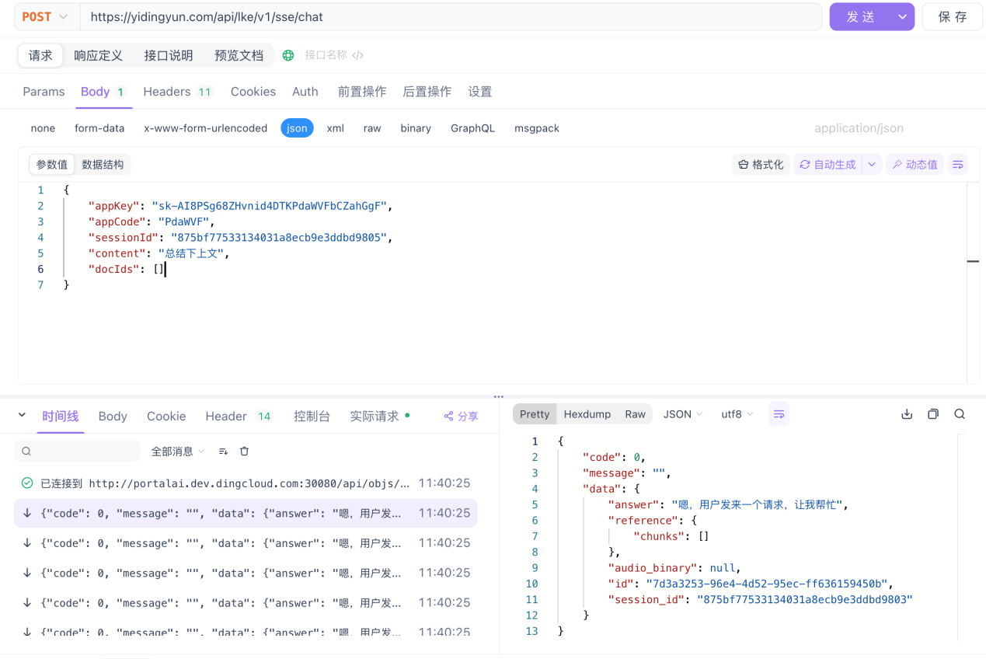Click the trash icon to clear messages
The height and width of the screenshot is (659, 986).
click(244, 452)
